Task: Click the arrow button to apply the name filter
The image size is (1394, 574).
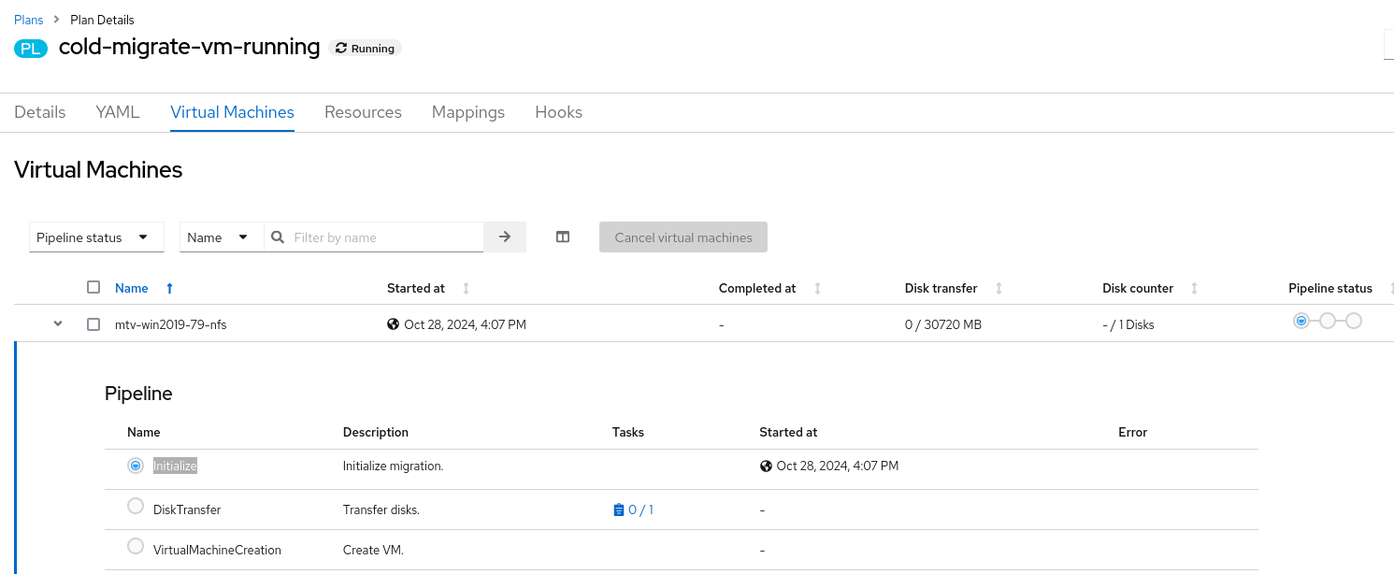Action: (x=505, y=237)
